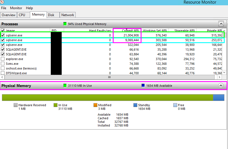Check the svchost.exe (termsvcs) checkbox
The image size is (228, 149).
tap(3, 68)
